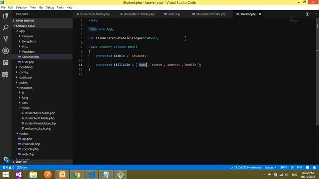Click the Windows Start button

5,175
